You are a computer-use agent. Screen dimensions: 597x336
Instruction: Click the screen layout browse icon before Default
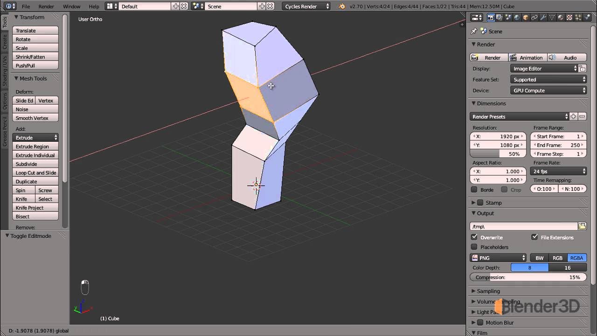111,6
